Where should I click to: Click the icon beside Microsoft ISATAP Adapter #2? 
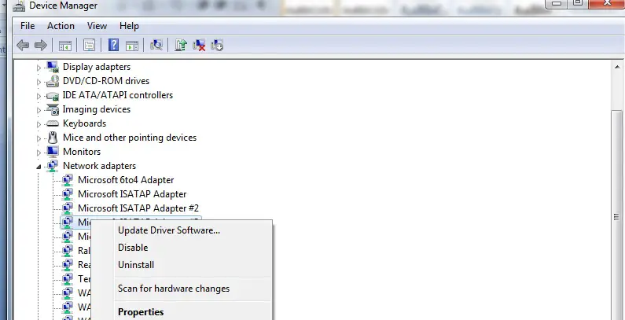(x=68, y=208)
